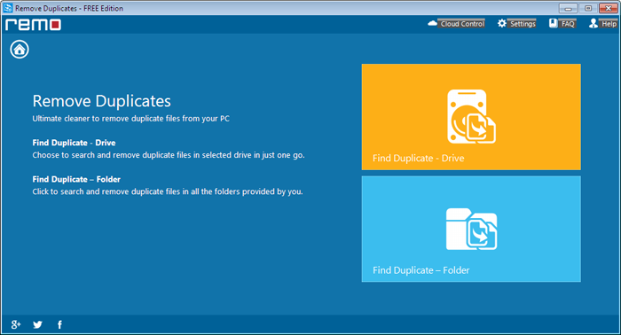Click bold Find Duplicate – Folder heading in description

(x=76, y=179)
